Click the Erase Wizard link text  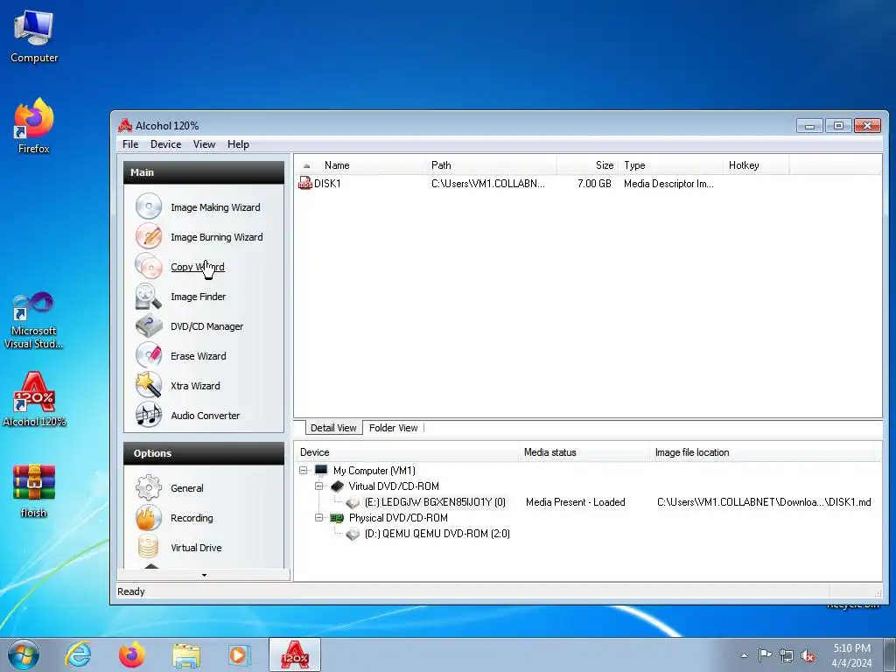199,356
